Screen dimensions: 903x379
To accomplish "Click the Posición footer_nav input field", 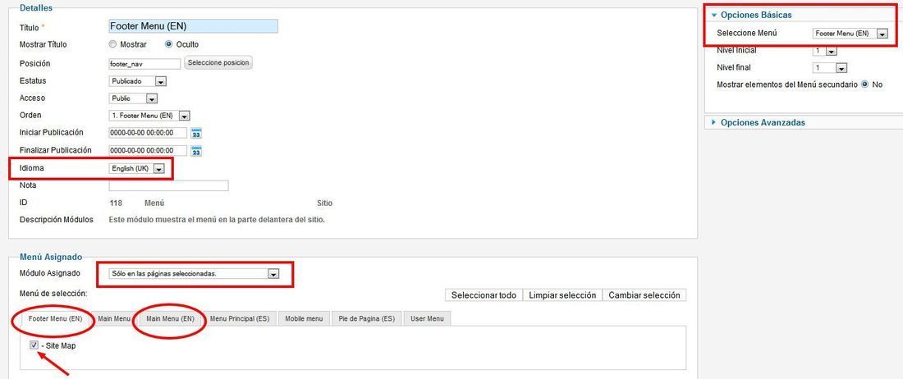I will pyautogui.click(x=145, y=64).
